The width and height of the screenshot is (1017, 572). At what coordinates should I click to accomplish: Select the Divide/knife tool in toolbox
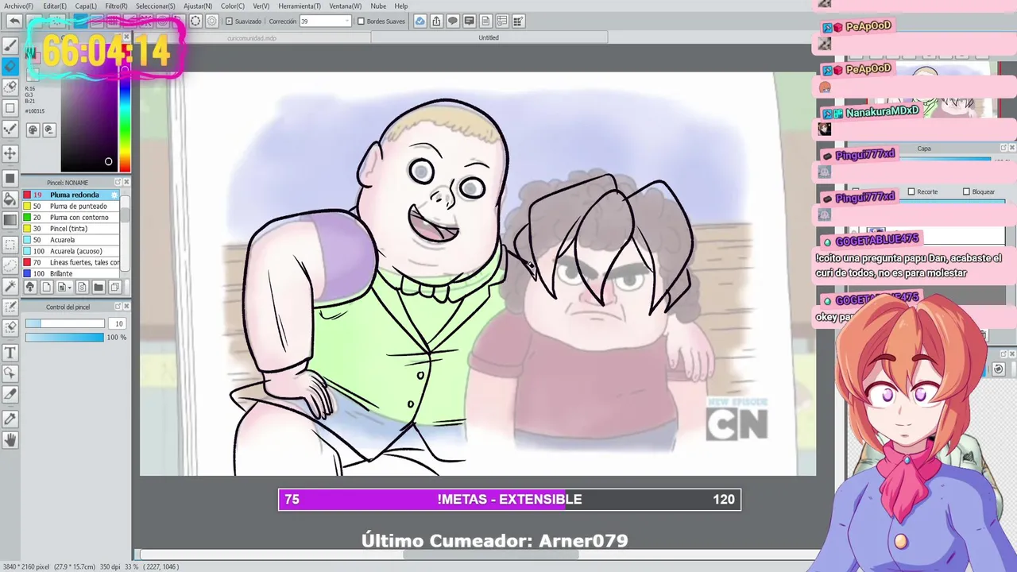click(x=10, y=393)
